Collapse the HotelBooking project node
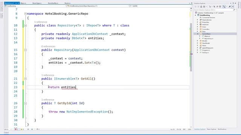Viewport: 241px width, 135px height. tap(195, 15)
